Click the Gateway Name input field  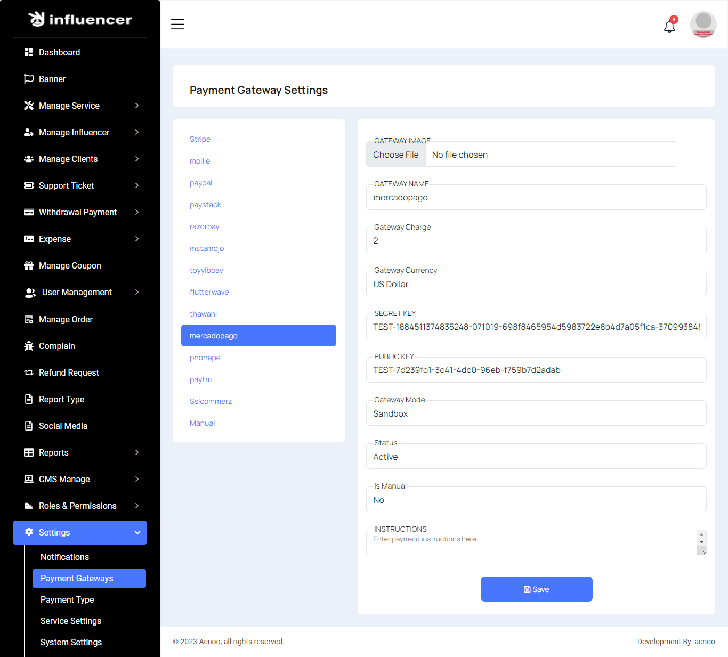536,198
